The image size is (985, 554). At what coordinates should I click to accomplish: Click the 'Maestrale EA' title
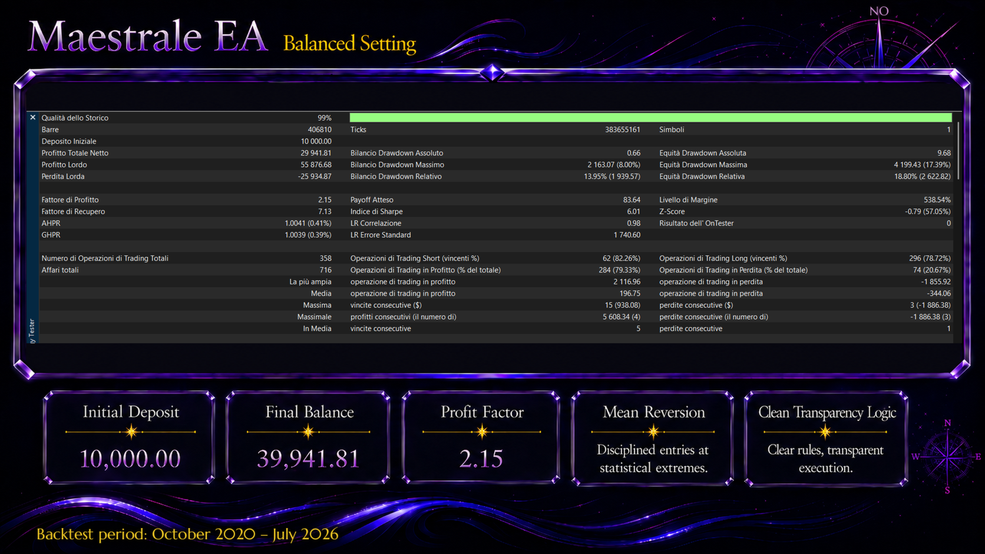pyautogui.click(x=147, y=37)
